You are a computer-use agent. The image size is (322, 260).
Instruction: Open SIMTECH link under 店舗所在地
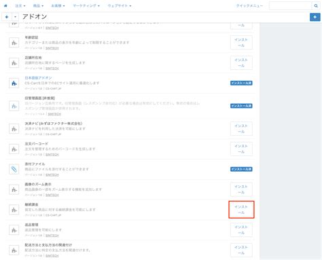(52, 69)
